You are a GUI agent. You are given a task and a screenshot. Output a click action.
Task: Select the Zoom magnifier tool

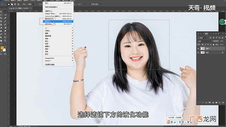coord(5,41)
